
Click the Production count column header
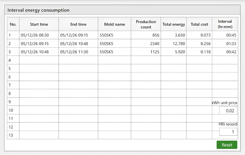pyautogui.click(x=146, y=24)
